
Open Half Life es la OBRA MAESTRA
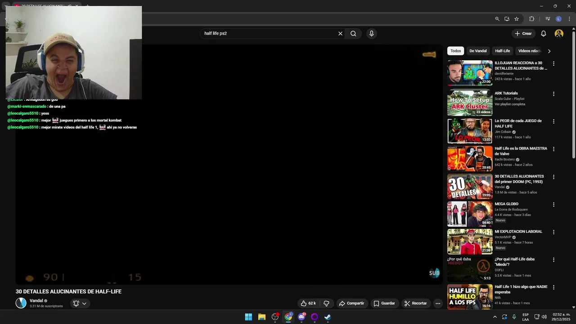[521, 151]
